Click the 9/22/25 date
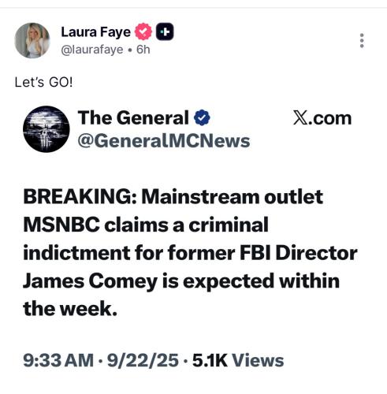Image resolution: width=387 pixels, height=394 pixels. (143, 360)
